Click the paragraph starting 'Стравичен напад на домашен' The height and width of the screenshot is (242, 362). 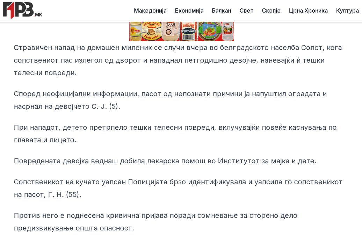(178, 60)
